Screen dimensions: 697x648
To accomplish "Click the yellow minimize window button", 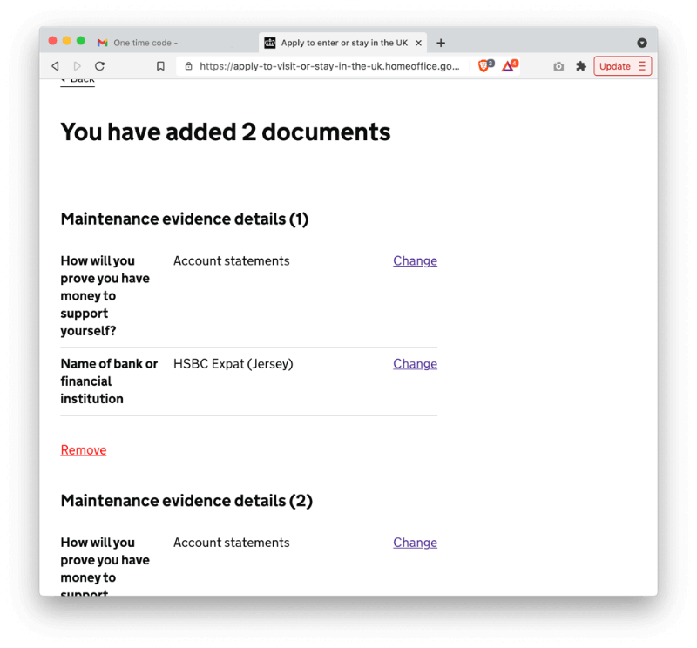I will tap(67, 41).
